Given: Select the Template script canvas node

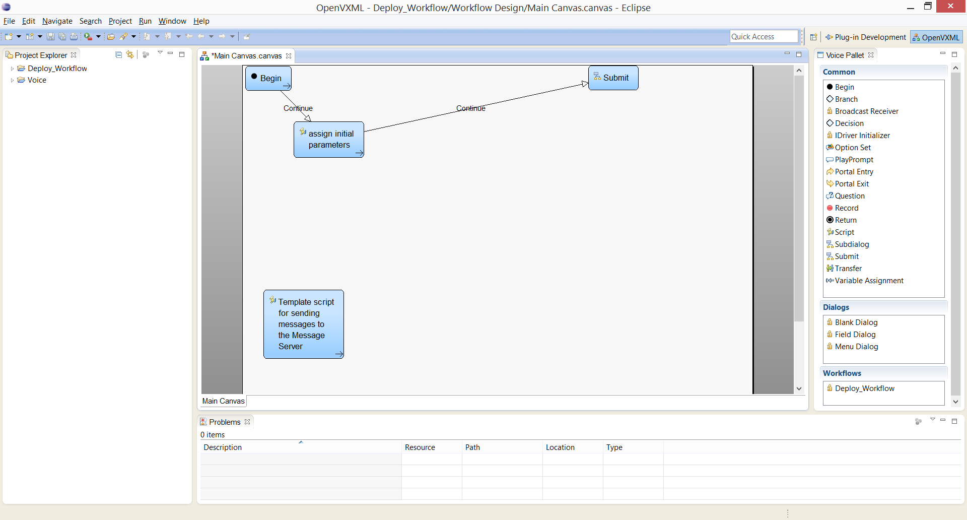Looking at the screenshot, I should click(304, 324).
